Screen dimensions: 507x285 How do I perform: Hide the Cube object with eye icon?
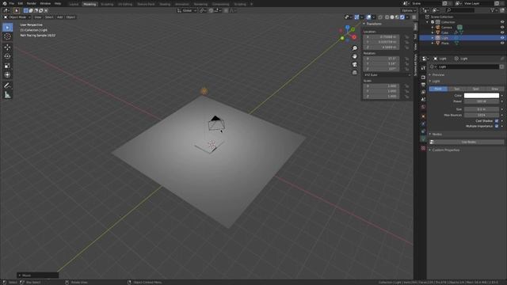coord(502,32)
